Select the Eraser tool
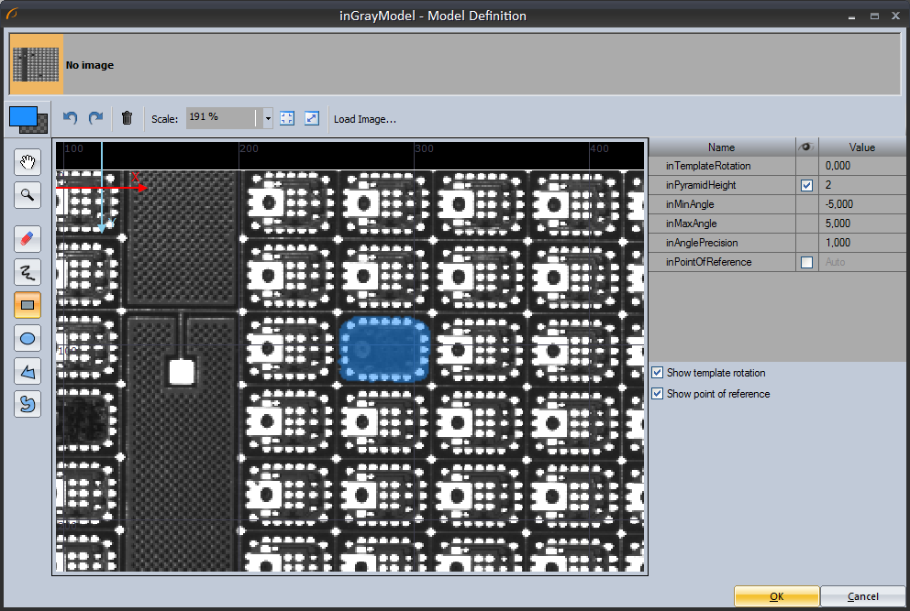Viewport: 910px width, 611px height. coord(28,240)
